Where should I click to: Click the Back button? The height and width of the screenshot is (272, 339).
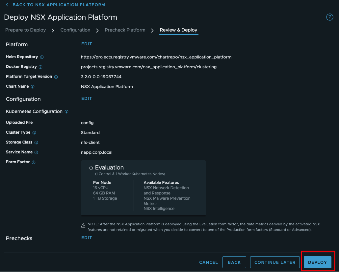tap(234, 262)
